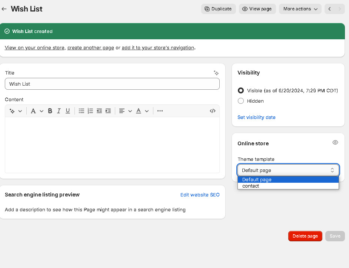The width and height of the screenshot is (349, 268).
Task: Expand the text color dropdown arrow
Action: click(x=147, y=111)
